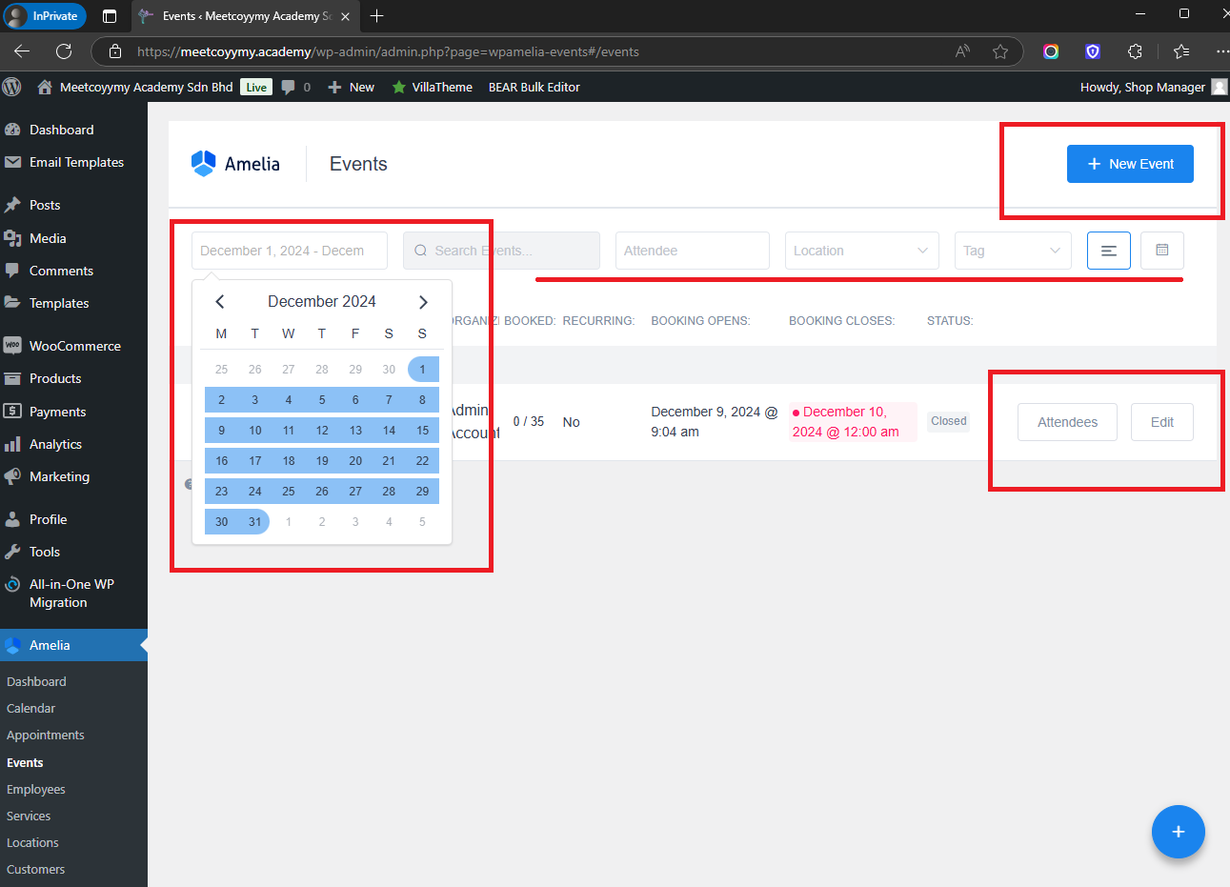Click the Attendees button for the event

tap(1067, 422)
